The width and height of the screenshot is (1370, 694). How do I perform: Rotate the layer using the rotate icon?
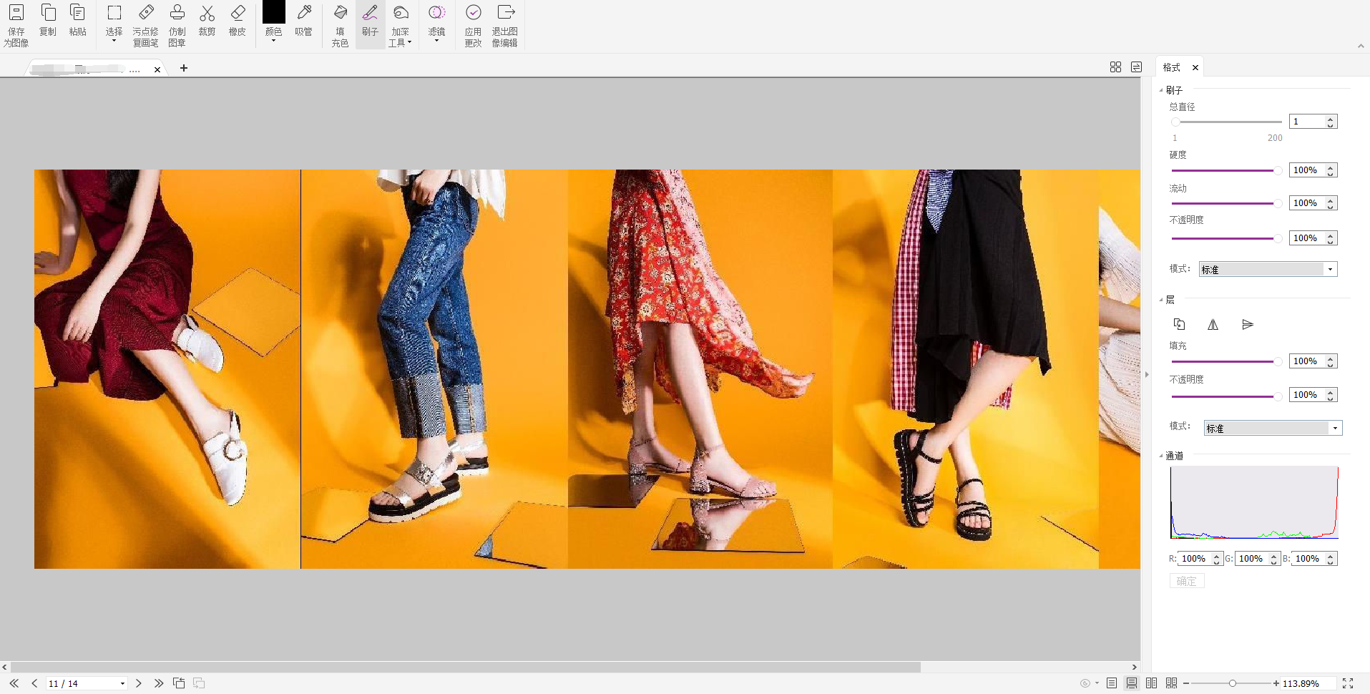coord(1179,325)
